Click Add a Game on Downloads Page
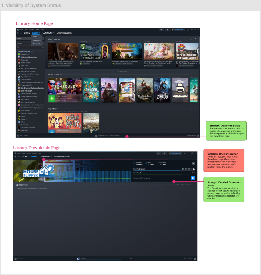This screenshot has height=275, width=261. click(x=20, y=259)
